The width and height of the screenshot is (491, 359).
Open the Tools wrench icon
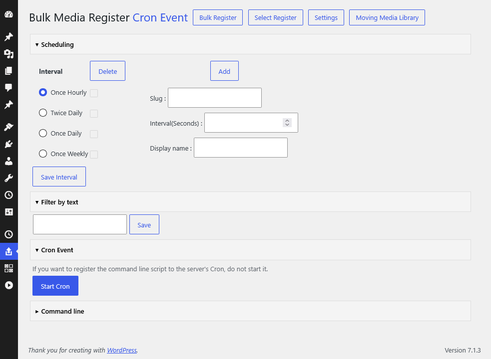pyautogui.click(x=9, y=178)
